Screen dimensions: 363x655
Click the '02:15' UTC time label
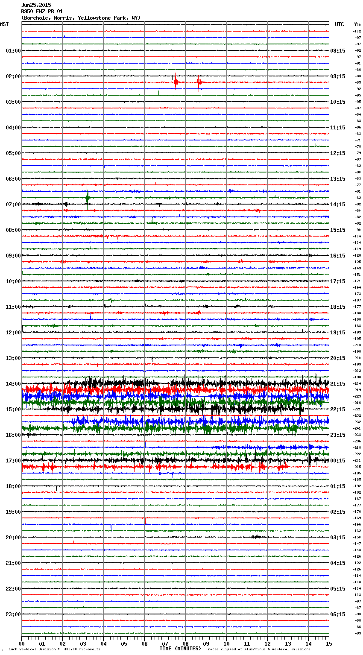pyautogui.click(x=338, y=512)
